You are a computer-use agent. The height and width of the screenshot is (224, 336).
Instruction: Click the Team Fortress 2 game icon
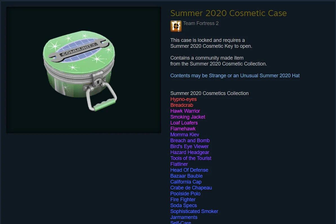click(x=176, y=26)
